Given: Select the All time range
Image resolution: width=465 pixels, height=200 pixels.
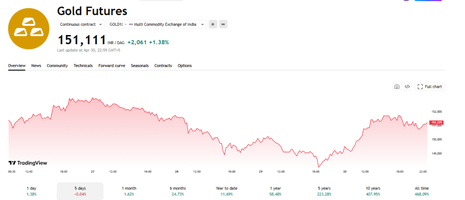Looking at the screenshot, I should tap(422, 191).
